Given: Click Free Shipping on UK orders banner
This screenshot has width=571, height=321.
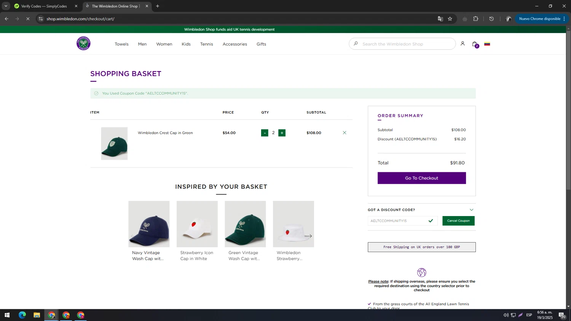Looking at the screenshot, I should pos(421,247).
